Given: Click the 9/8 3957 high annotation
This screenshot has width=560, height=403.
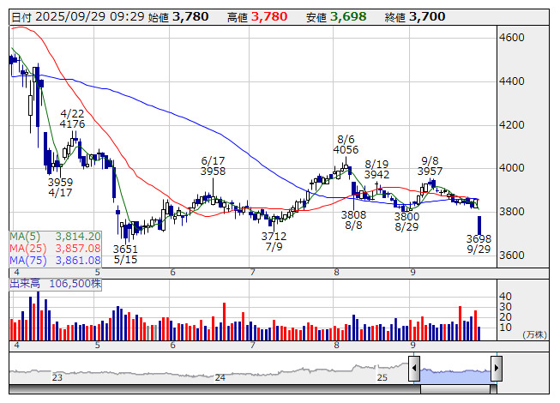Looking at the screenshot, I should point(430,166).
